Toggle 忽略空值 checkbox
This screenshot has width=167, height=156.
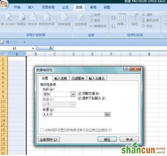pyautogui.click(x=79, y=93)
